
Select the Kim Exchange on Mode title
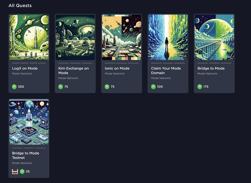point(73,71)
